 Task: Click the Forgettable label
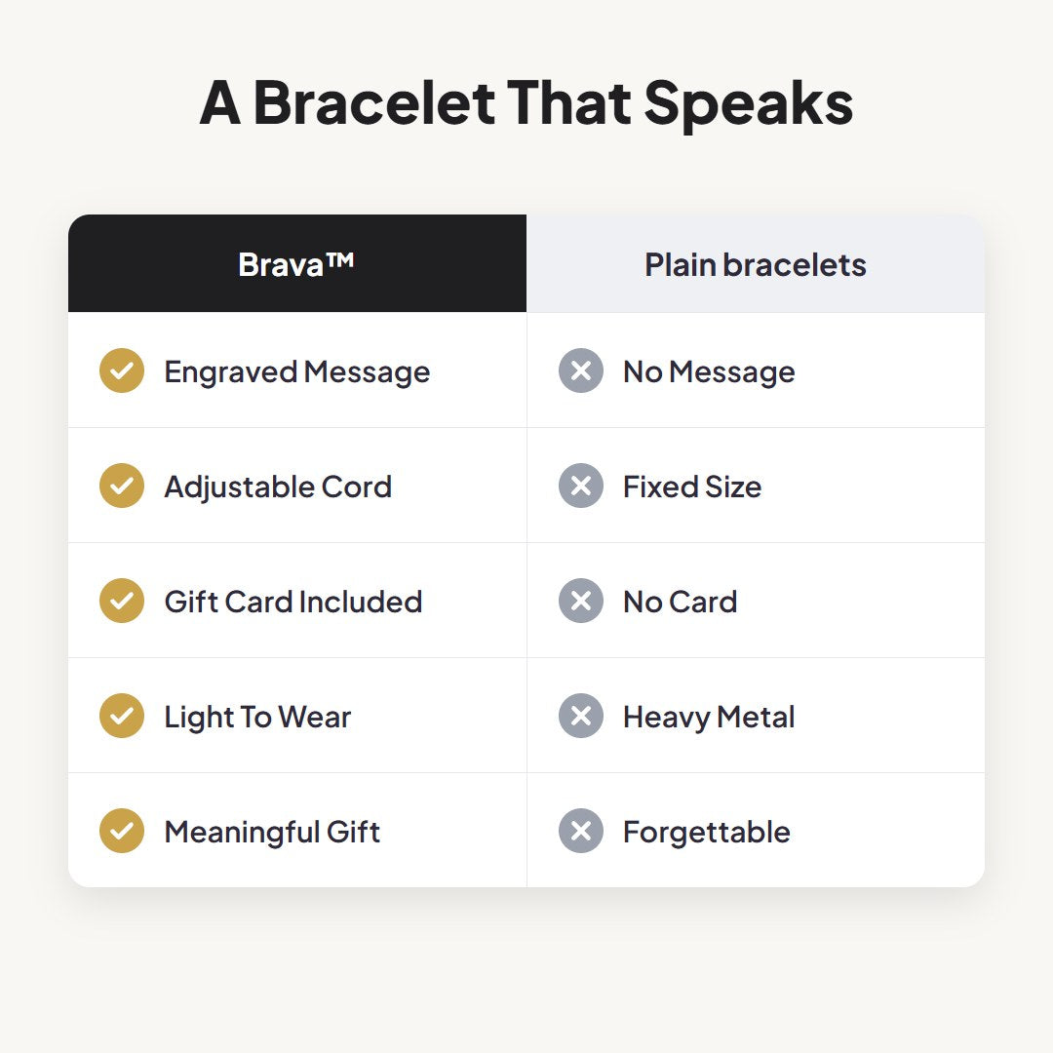point(707,832)
